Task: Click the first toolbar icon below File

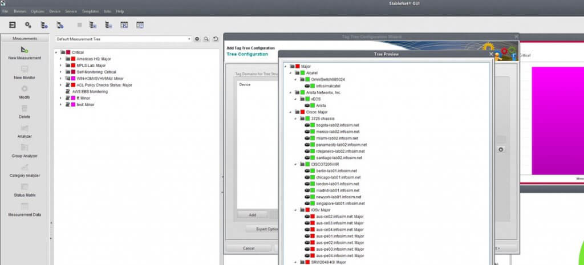Action: [x=13, y=25]
